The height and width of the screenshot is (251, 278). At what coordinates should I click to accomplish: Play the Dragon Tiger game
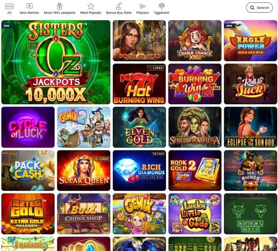(x=251, y=214)
